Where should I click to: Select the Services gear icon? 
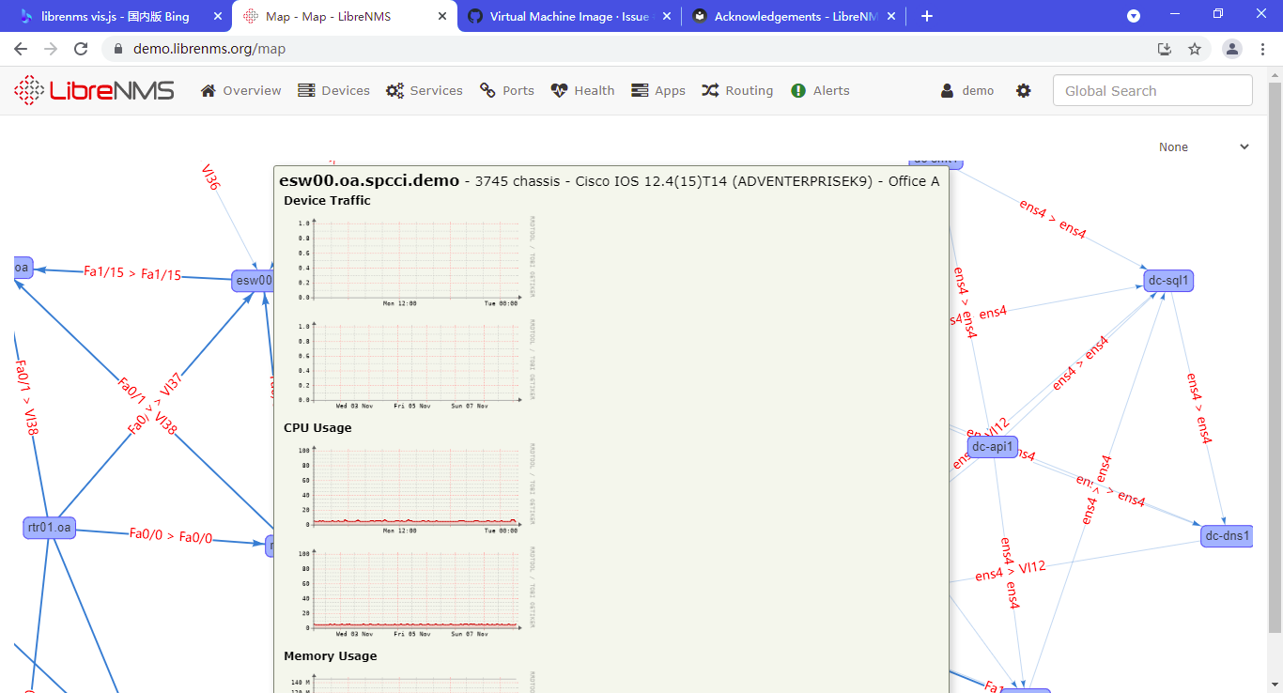394,90
